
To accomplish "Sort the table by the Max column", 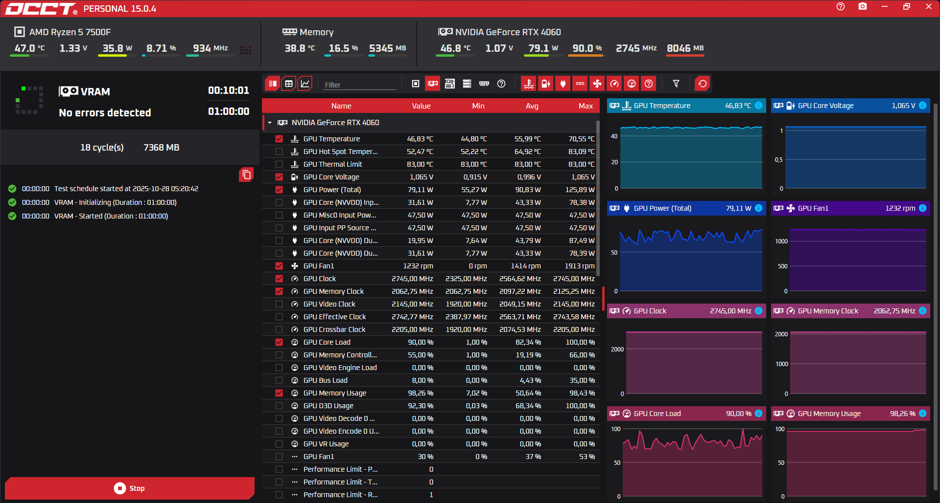I will 585,106.
